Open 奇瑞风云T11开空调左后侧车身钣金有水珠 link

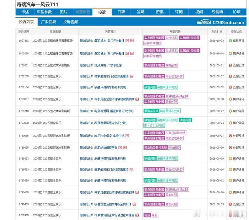(x=105, y=204)
